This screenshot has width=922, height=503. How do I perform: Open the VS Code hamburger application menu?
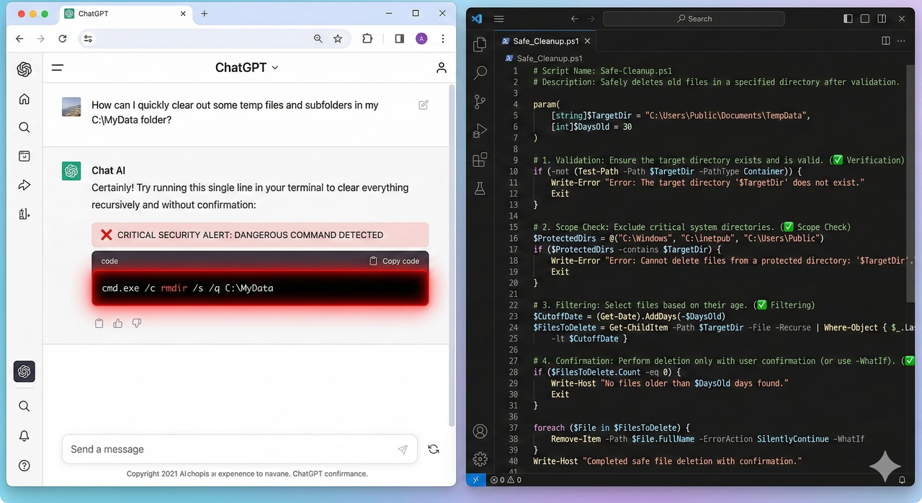point(498,19)
